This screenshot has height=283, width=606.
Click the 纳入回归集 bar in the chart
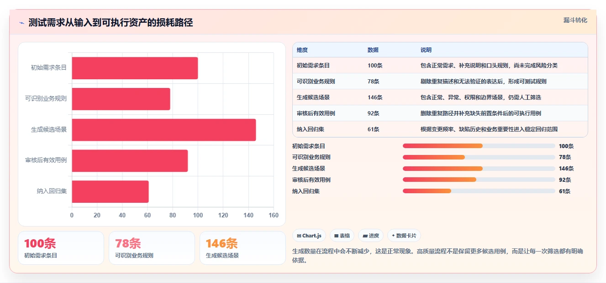tap(110, 191)
